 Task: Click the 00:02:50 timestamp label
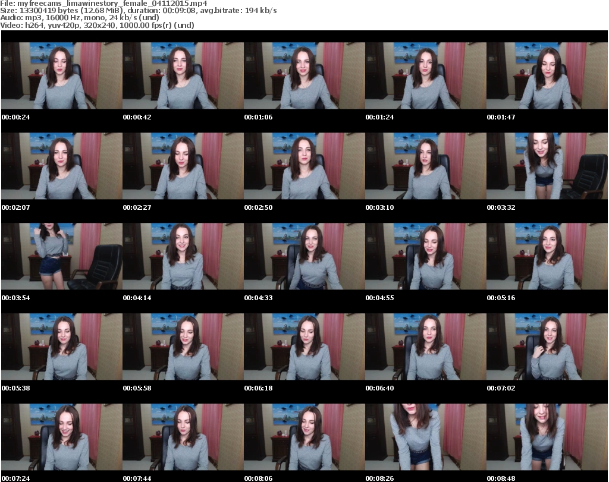258,207
